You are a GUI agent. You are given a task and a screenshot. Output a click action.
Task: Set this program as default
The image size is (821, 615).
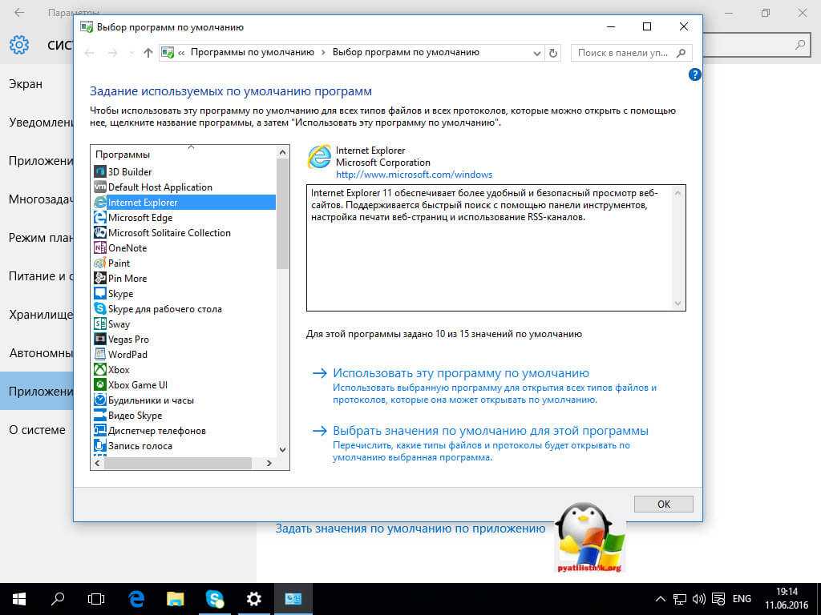point(460,373)
